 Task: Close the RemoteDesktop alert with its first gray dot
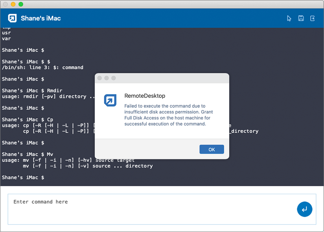(x=99, y=78)
